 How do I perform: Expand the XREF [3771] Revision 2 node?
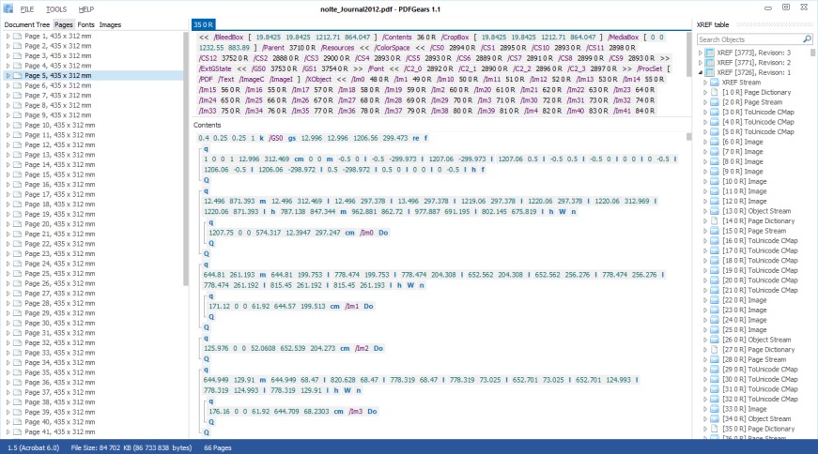[x=701, y=63]
